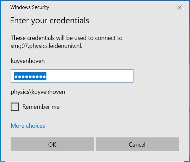Click the physics\kuyvenhoven domain text
The height and width of the screenshot is (162, 190).
(x=38, y=92)
